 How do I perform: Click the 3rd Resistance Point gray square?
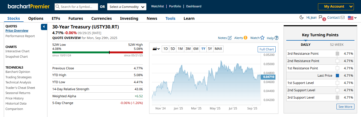[337, 54]
